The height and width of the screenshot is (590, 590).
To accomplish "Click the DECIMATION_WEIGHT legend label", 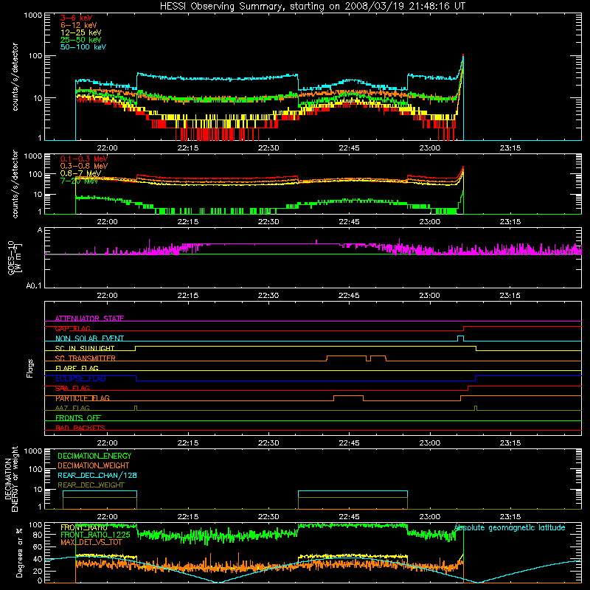I will (94, 465).
